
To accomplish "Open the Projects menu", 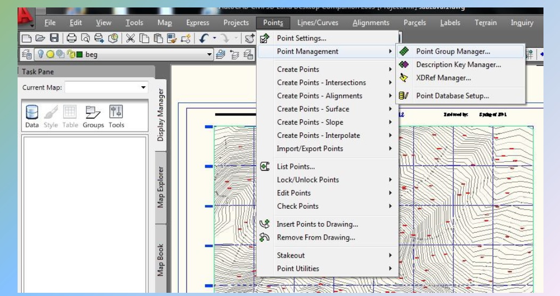I will (236, 22).
